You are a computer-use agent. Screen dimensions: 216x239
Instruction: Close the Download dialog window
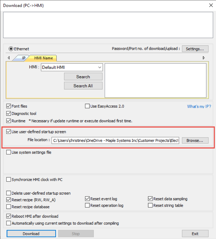pos(210,5)
